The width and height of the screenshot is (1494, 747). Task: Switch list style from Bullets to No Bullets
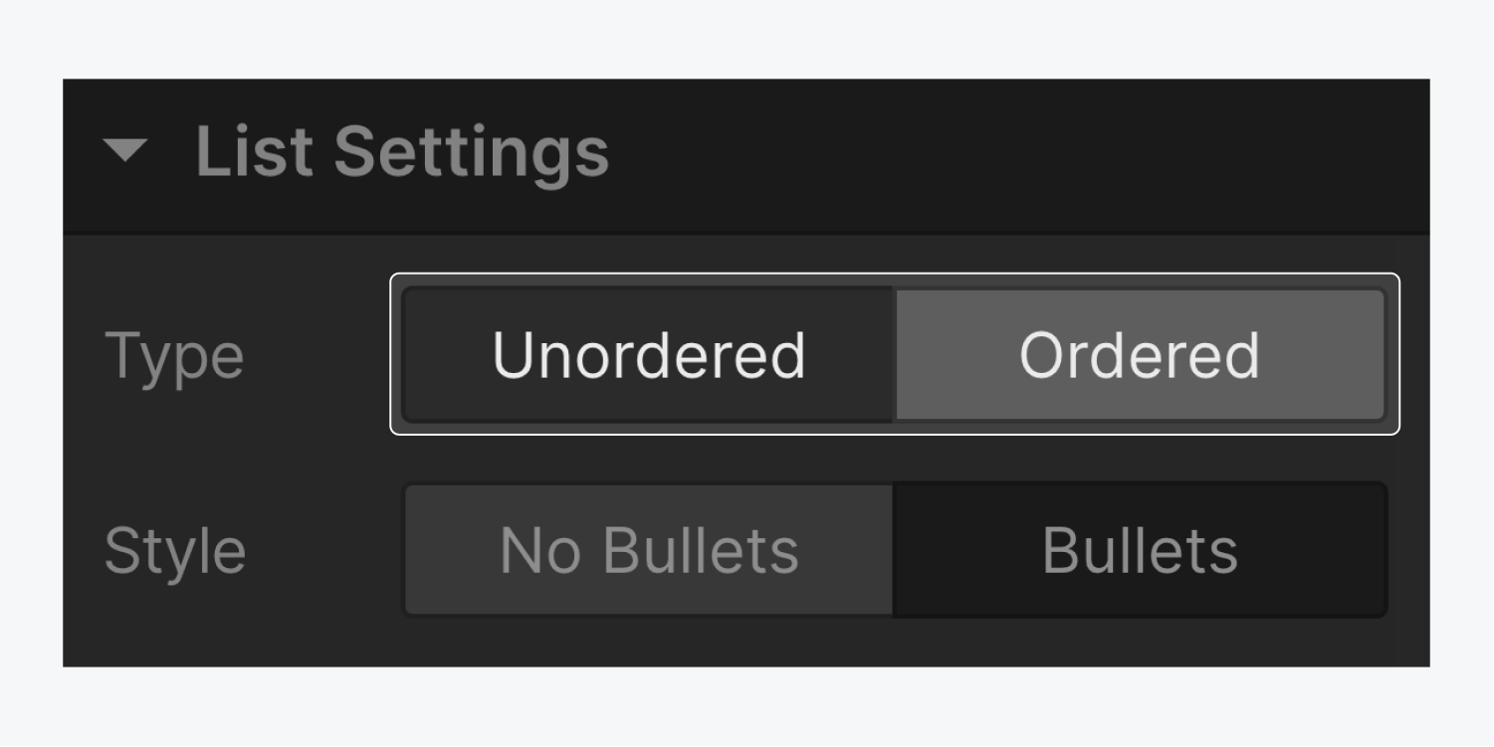click(x=649, y=549)
